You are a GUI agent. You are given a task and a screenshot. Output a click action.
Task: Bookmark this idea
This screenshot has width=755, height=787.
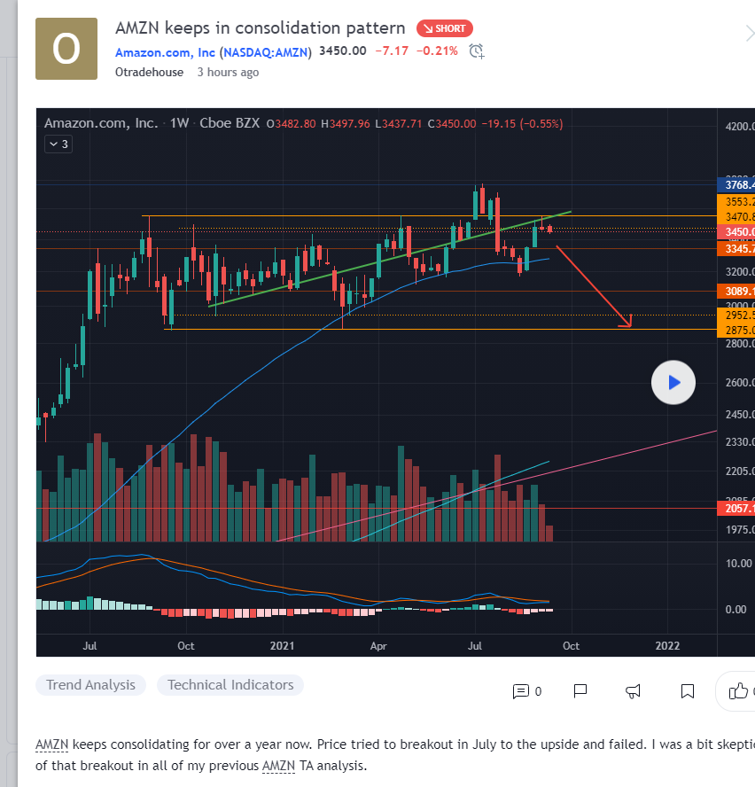click(x=688, y=691)
